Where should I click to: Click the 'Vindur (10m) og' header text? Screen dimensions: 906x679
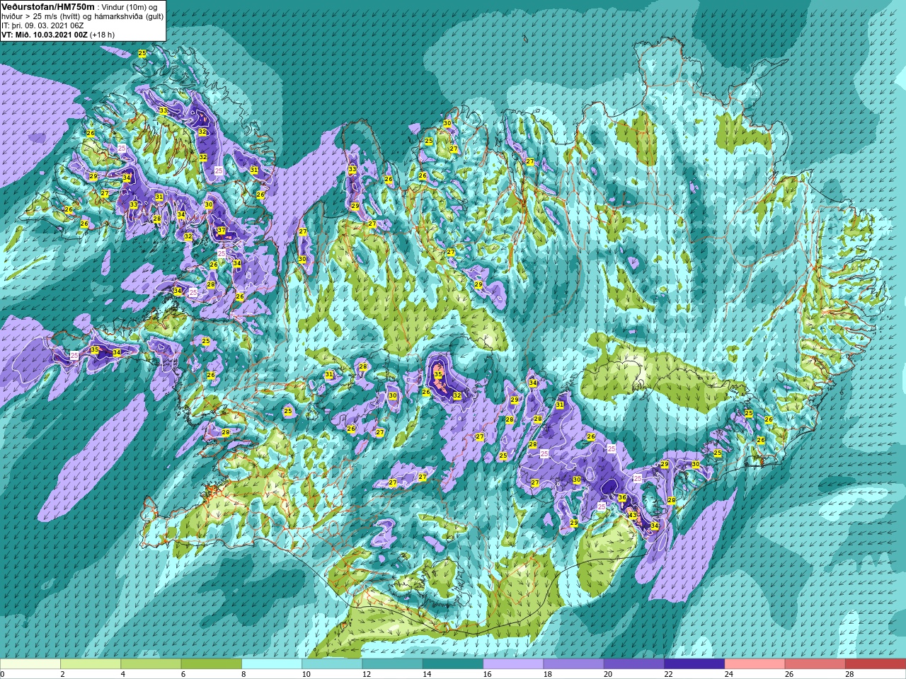click(x=130, y=7)
